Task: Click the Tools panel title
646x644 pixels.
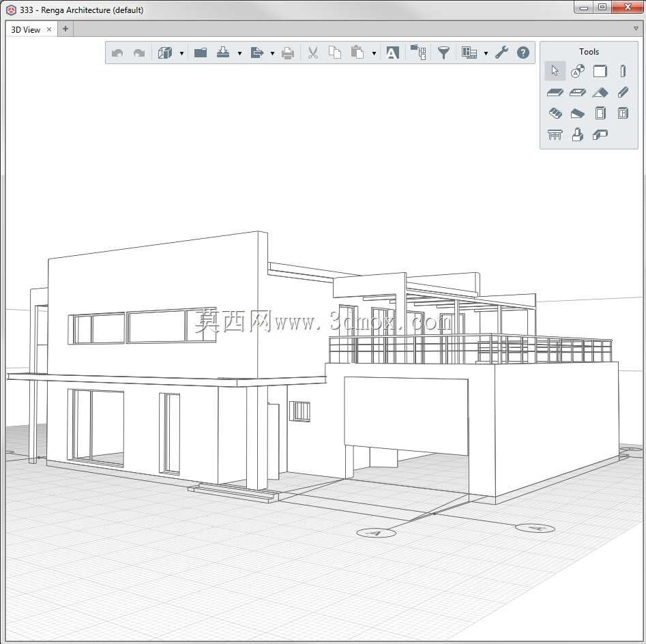Action: (x=589, y=51)
